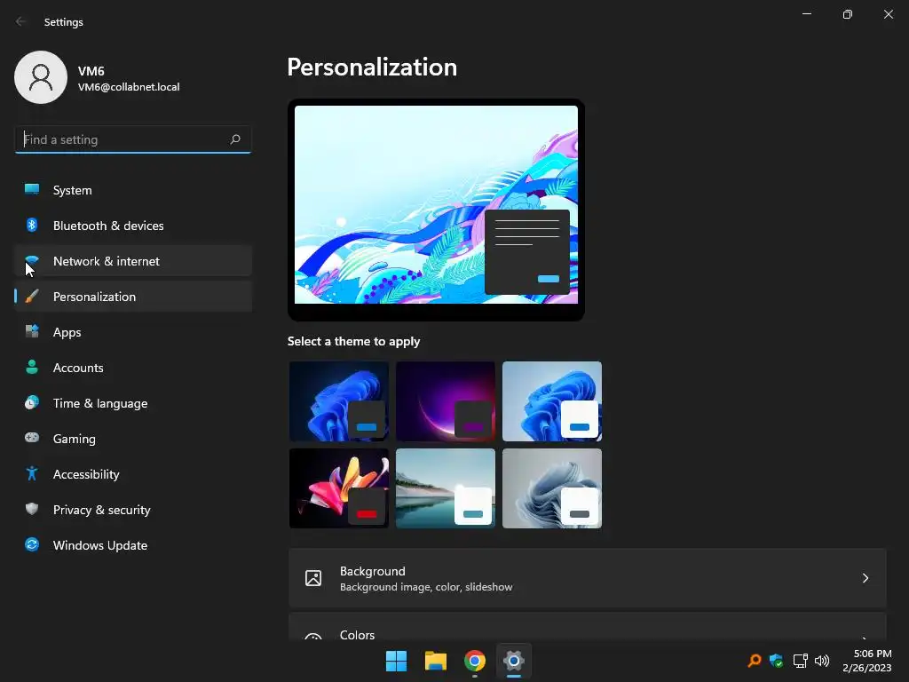
Task: Click the network display tray icon
Action: click(800, 661)
